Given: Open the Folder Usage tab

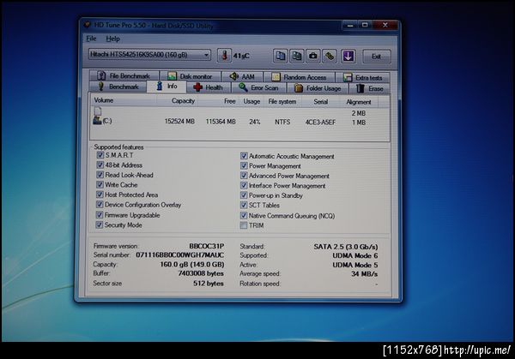Looking at the screenshot, I should pyautogui.click(x=318, y=88).
